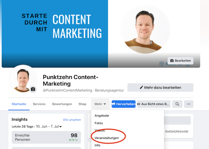Viewport: 209px width, 149px height.
Task: Select Fotos in the Mehr menu
Action: (99, 123)
